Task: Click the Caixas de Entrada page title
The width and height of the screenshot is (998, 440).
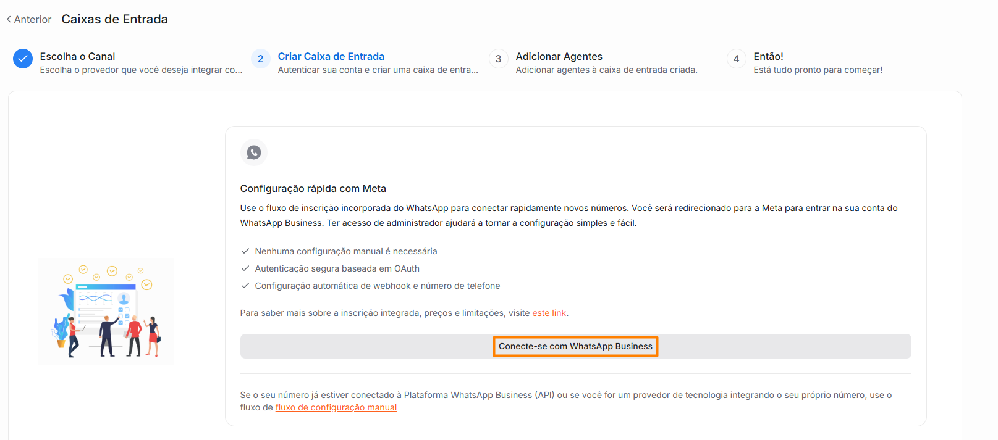Action: [x=115, y=19]
